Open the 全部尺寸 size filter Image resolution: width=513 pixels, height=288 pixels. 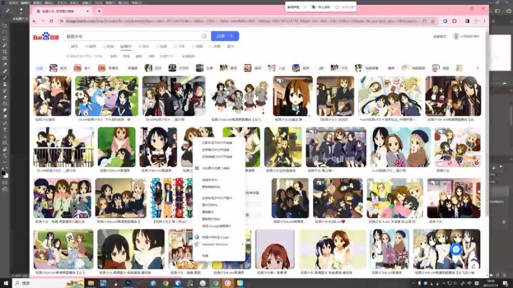click(166, 56)
